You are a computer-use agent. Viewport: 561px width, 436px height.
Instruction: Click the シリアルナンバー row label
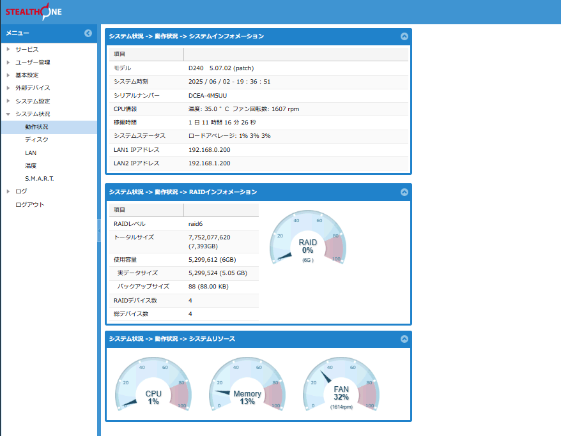(137, 95)
